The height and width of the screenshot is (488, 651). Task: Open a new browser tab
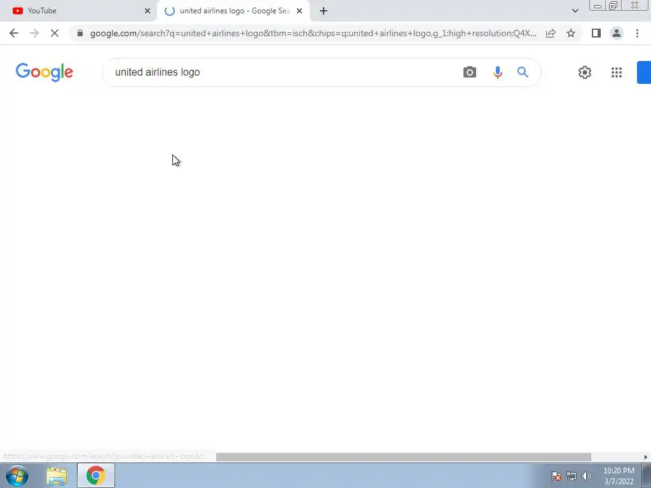(x=324, y=11)
